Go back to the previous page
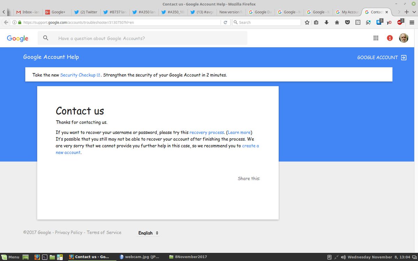This screenshot has width=418, height=261. click(x=6, y=22)
